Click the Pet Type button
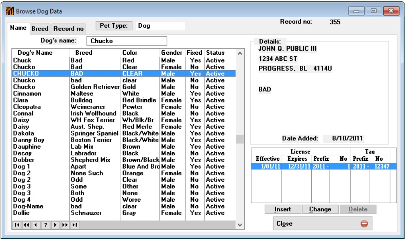 pos(114,26)
